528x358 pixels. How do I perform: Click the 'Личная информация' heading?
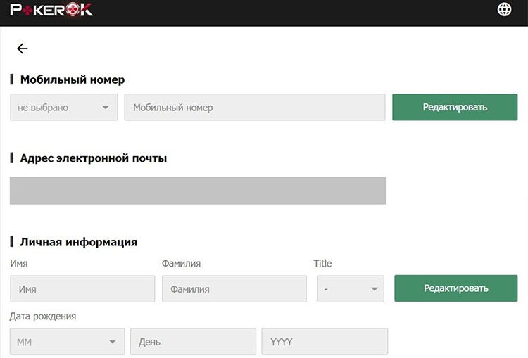tap(78, 242)
